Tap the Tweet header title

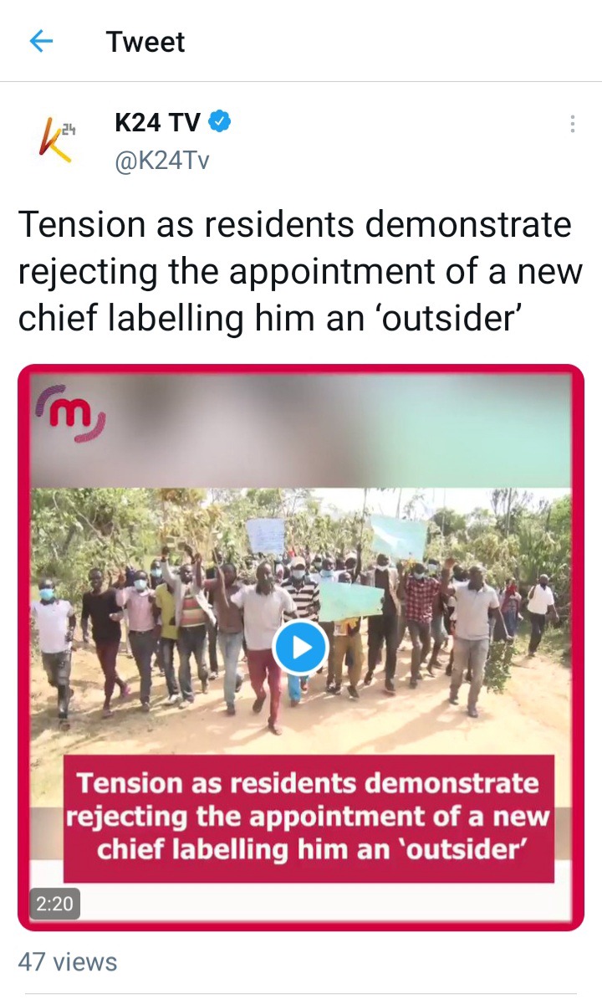145,42
